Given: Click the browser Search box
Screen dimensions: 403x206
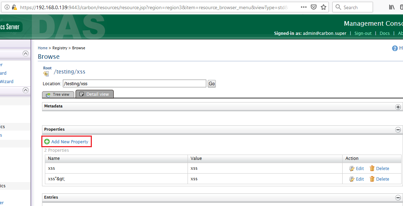Looking at the screenshot, I should pyautogui.click(x=352, y=7).
